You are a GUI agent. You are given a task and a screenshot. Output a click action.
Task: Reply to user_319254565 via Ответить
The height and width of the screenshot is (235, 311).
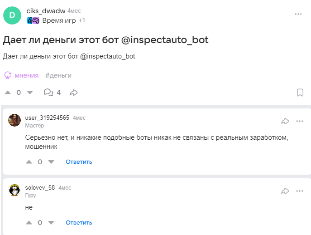point(79,162)
